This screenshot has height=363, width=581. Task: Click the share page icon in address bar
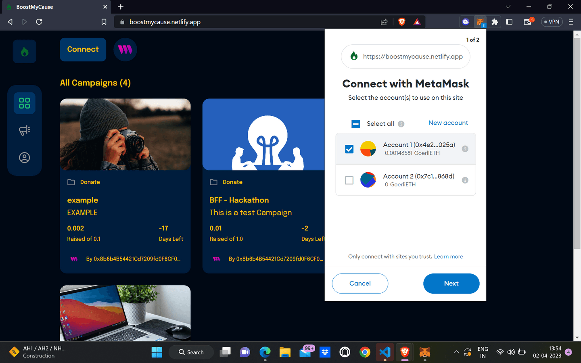tap(384, 22)
